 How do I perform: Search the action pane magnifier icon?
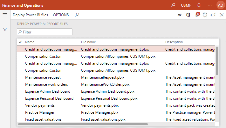coord(77,15)
